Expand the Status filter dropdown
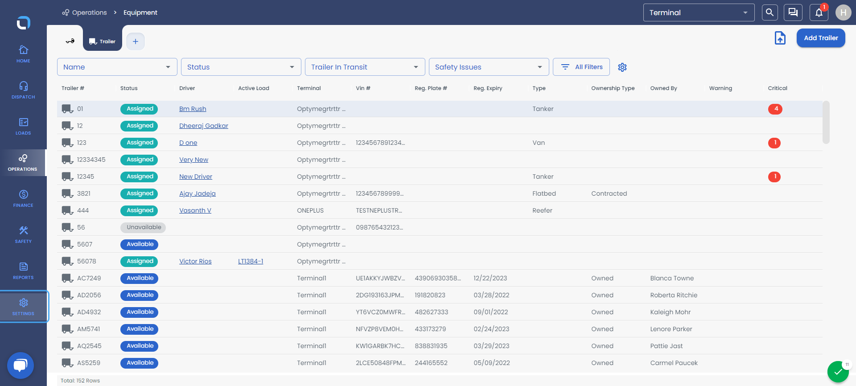 point(241,67)
